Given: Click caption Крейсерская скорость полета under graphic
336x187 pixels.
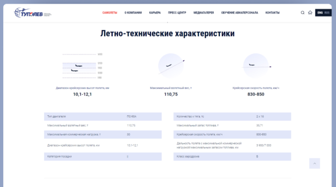Looking at the screenshot, I should coord(256,88).
